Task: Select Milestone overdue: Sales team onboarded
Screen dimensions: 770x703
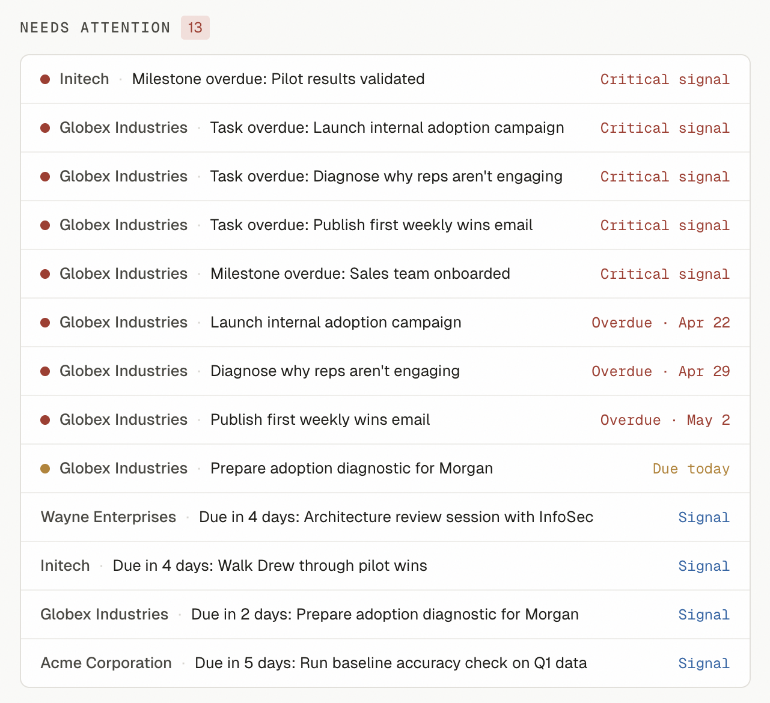Action: coord(385,274)
